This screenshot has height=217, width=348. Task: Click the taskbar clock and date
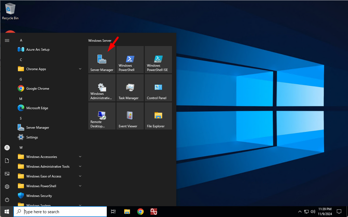tap(325, 212)
